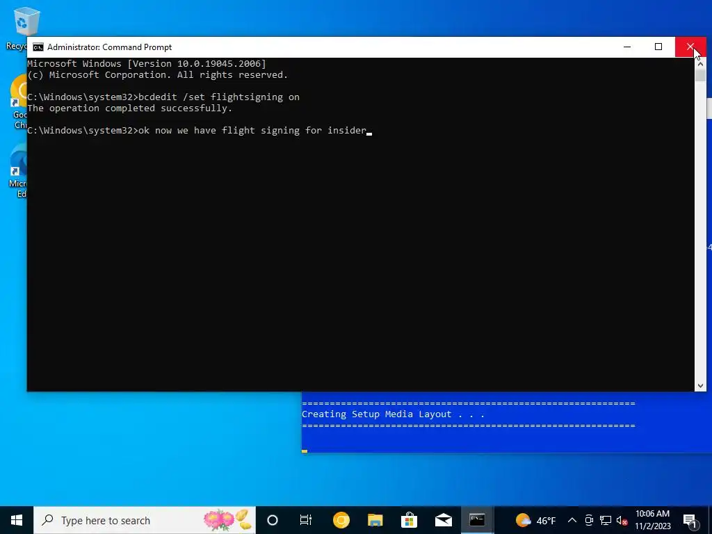Viewport: 712px width, 534px height.
Task: Click the Command Prompt scrollbar thumb
Action: click(x=700, y=75)
